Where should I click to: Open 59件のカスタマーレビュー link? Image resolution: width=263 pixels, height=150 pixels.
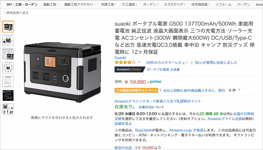(x=167, y=63)
